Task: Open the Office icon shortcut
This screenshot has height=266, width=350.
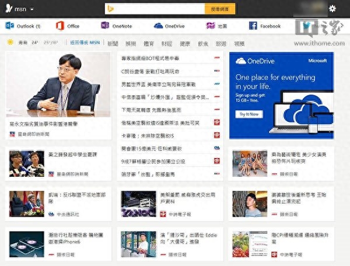Action: (x=60, y=26)
